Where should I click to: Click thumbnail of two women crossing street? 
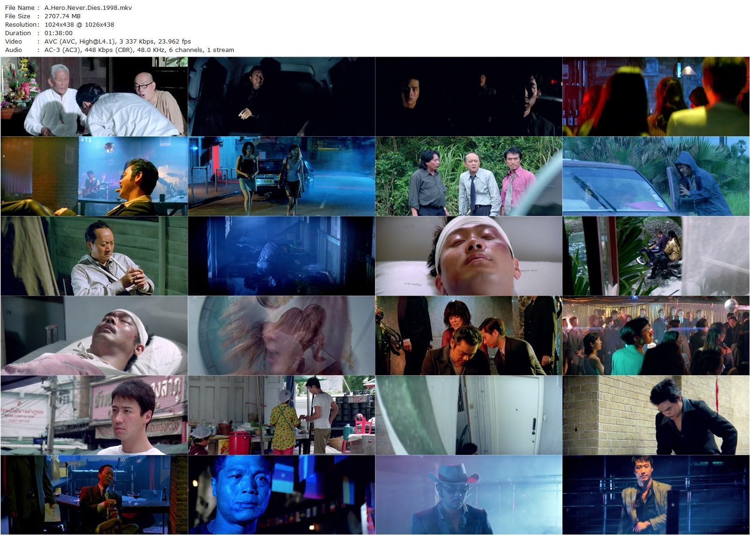(281, 176)
